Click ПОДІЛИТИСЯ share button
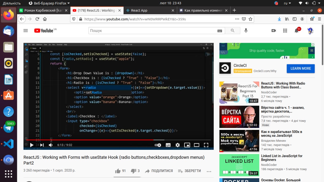This screenshot has height=182, width=324. pos(159,171)
